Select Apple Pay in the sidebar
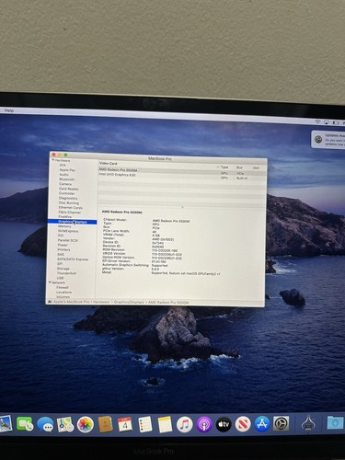The height and width of the screenshot is (460, 345). click(x=67, y=169)
